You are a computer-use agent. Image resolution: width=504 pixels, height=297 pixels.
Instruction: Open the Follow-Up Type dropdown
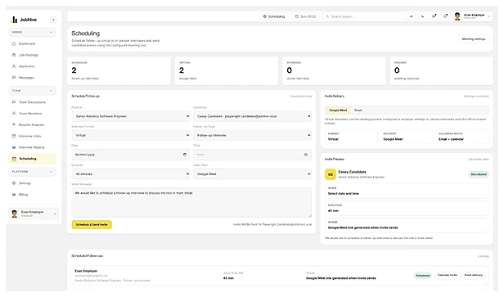click(252, 135)
